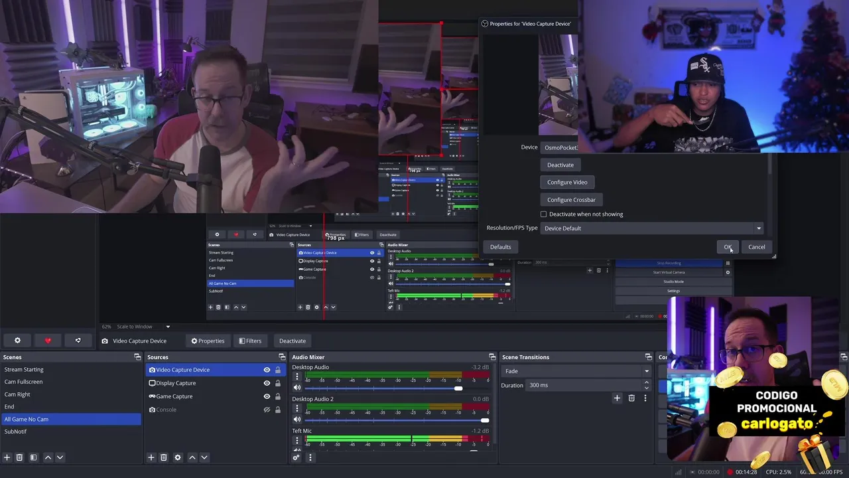Open the Scale to Window dropdown
Image resolution: width=849 pixels, height=478 pixels.
pyautogui.click(x=143, y=327)
